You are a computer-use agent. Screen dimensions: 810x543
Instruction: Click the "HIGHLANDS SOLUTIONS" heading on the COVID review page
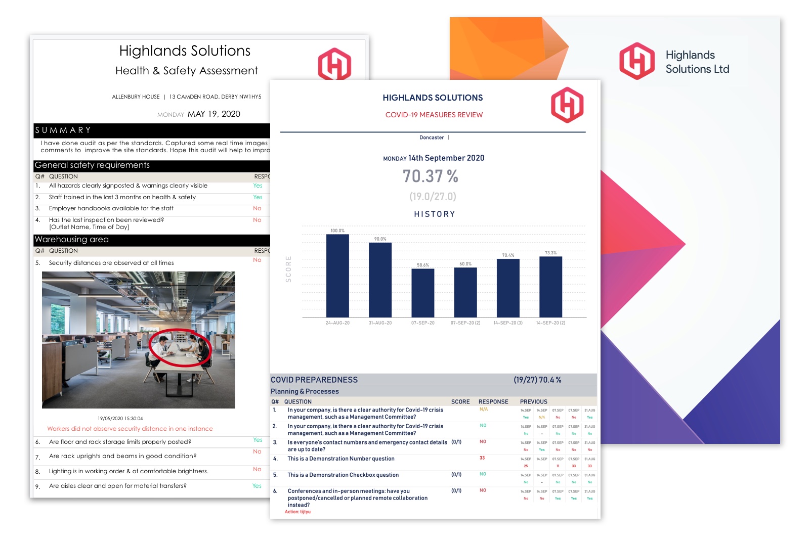click(433, 98)
